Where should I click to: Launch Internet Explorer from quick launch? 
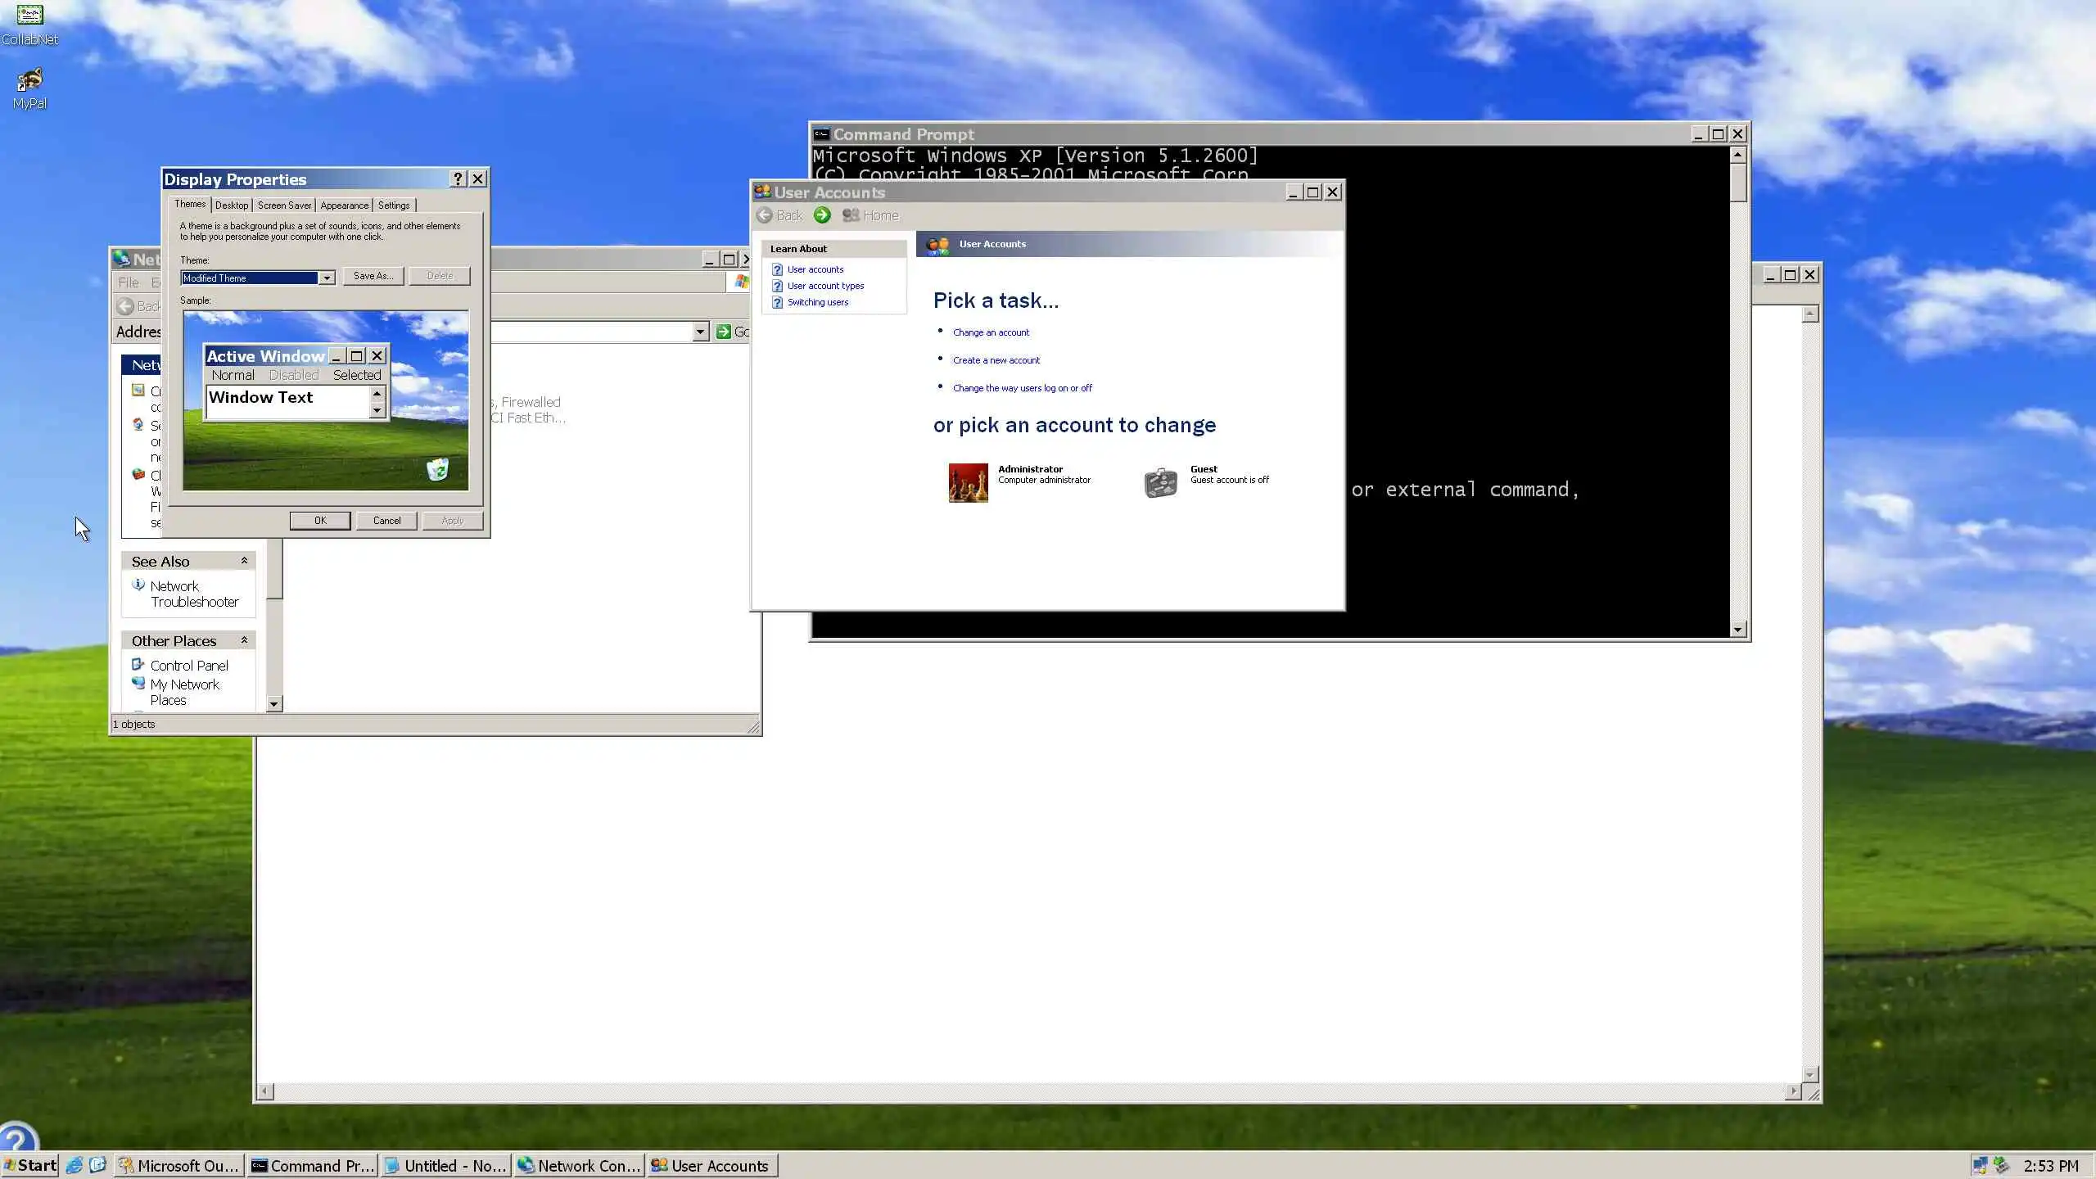pyautogui.click(x=75, y=1165)
